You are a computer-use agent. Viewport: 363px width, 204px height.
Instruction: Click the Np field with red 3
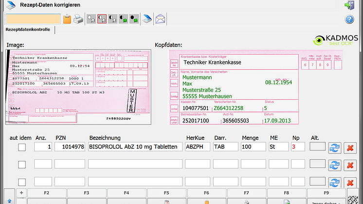tap(298, 147)
